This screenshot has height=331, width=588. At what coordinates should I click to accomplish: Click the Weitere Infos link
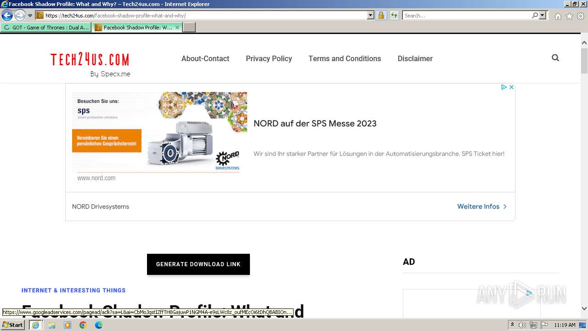tap(482, 206)
